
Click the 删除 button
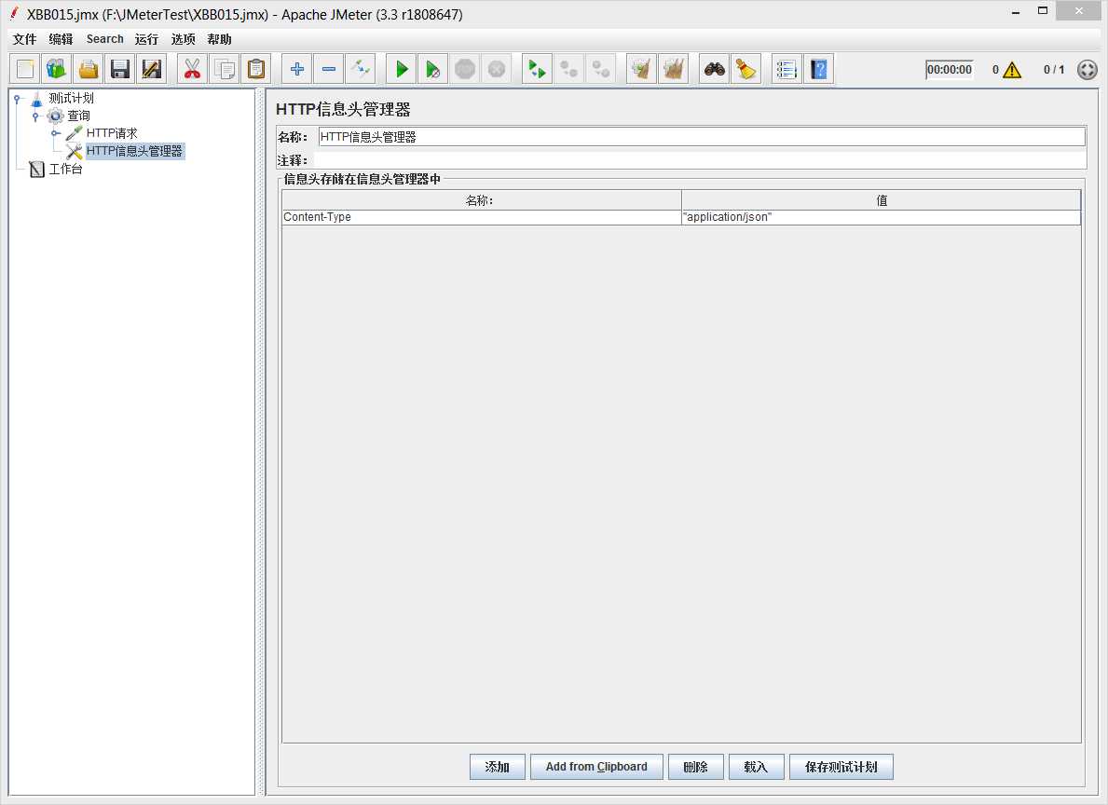coord(695,767)
